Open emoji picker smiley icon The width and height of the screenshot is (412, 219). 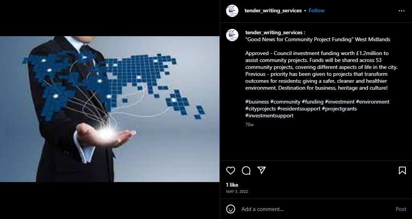tap(230, 209)
